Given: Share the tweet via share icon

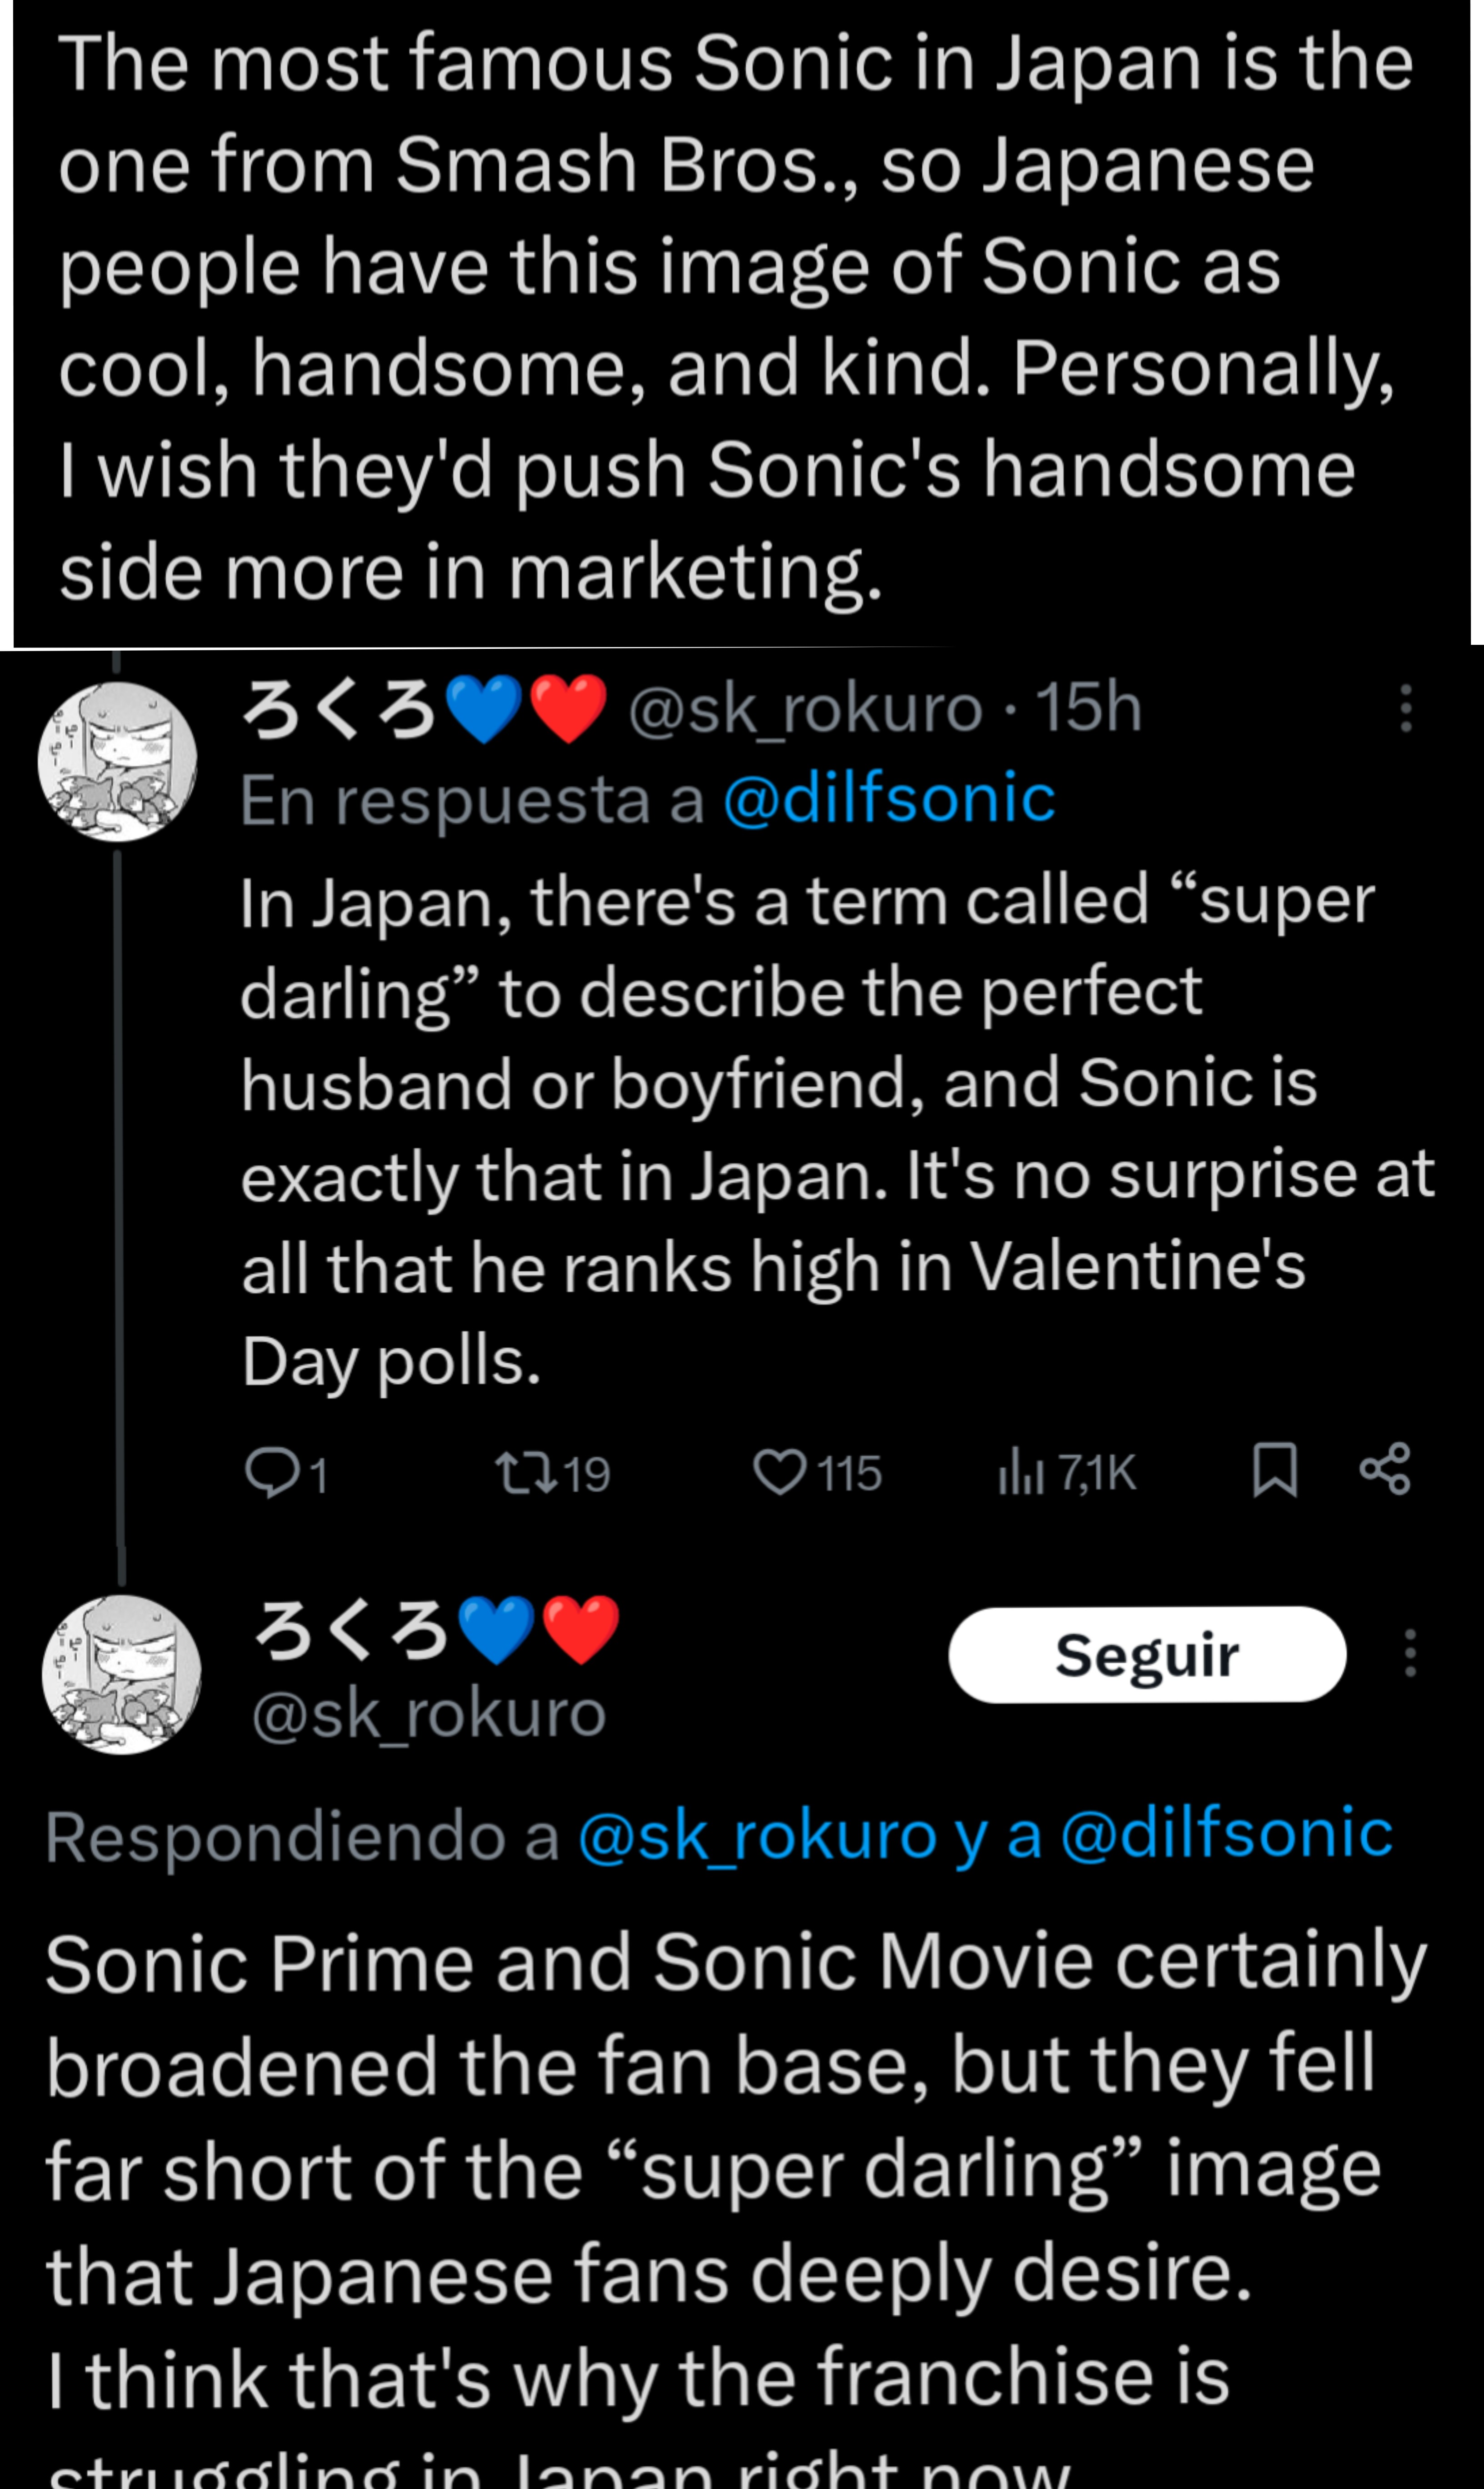Looking at the screenshot, I should [1385, 1470].
